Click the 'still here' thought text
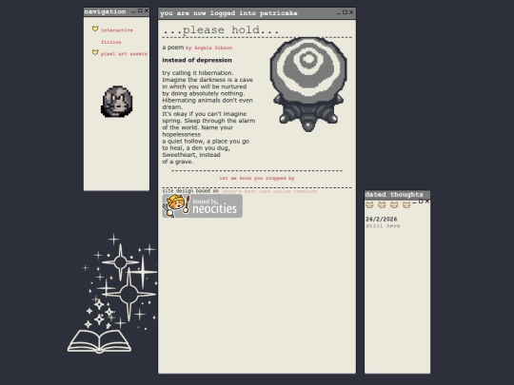Screen dimensions: 514x385 (x=383, y=226)
